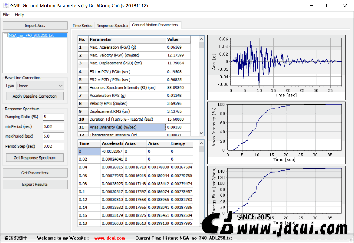Switch to the Time Series tab
Screen dimensions: 354x243
point(83,26)
